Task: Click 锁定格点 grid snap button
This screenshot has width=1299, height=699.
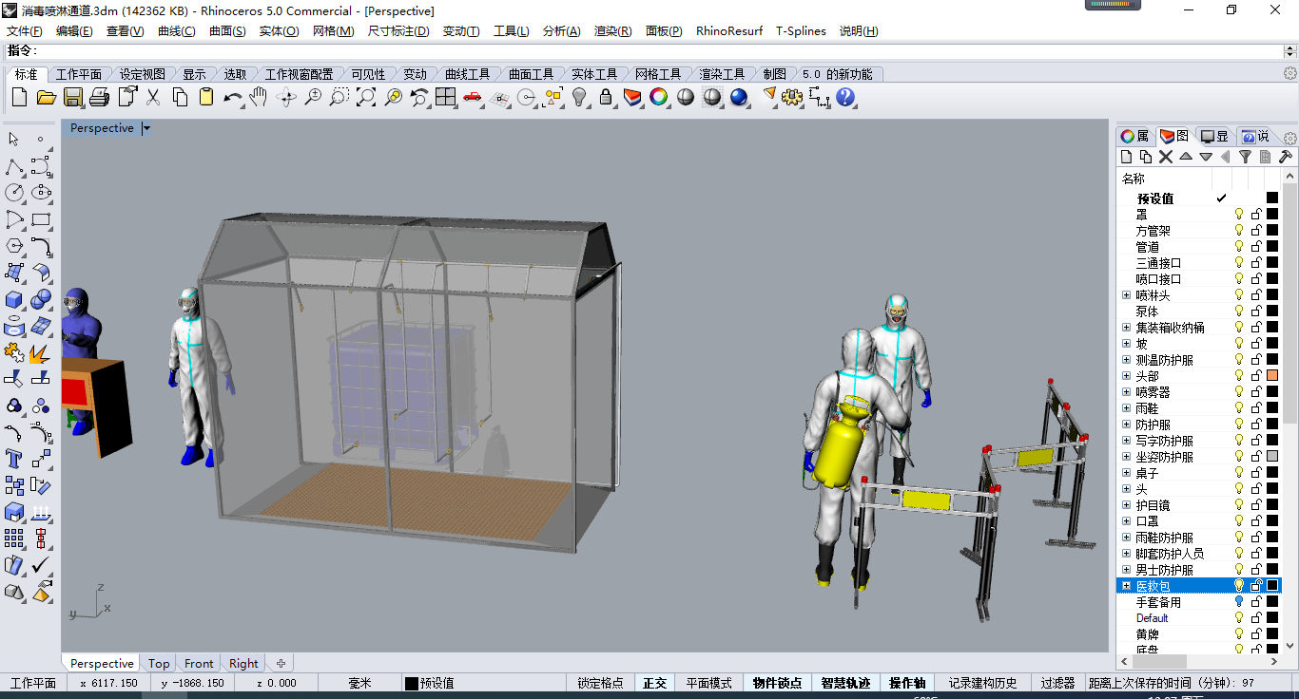Action: pyautogui.click(x=601, y=683)
